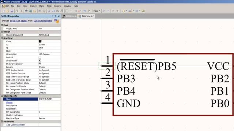Switch to the first RCU project document tab
The image size is (234, 131).
69,16
